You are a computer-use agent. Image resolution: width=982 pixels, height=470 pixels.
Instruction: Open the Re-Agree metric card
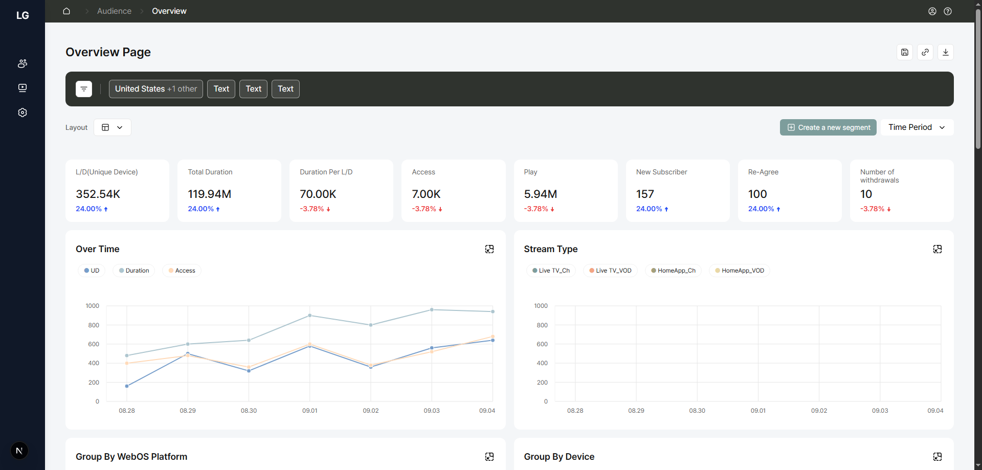coord(790,191)
